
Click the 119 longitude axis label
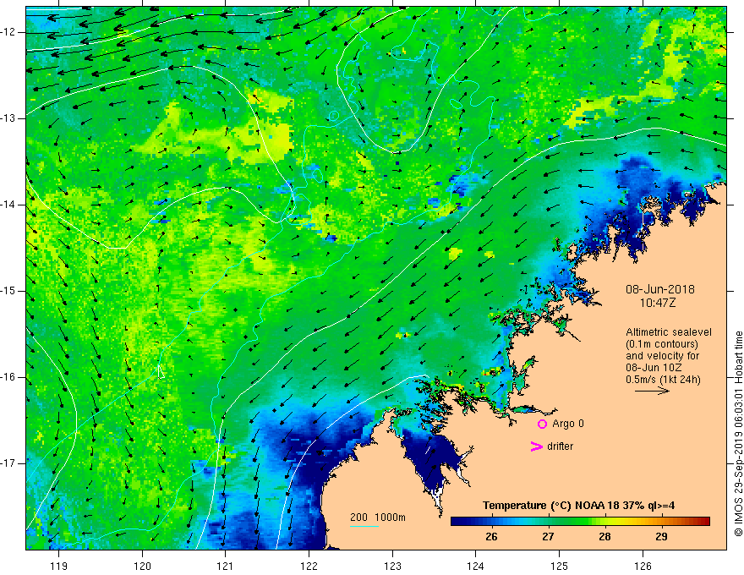[x=59, y=566]
